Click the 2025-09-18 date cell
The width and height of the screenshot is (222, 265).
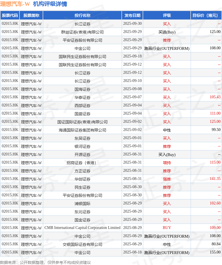[x=132, y=56]
